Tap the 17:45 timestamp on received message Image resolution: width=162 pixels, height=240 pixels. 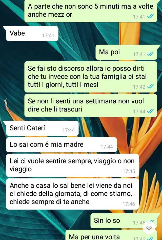click(x=129, y=171)
